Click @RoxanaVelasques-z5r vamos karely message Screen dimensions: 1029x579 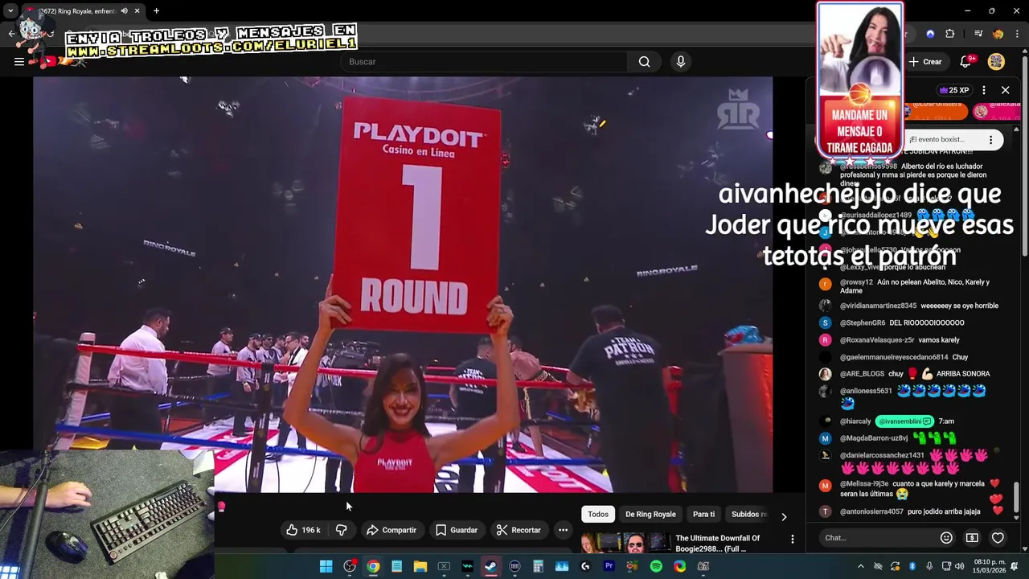[x=900, y=340]
